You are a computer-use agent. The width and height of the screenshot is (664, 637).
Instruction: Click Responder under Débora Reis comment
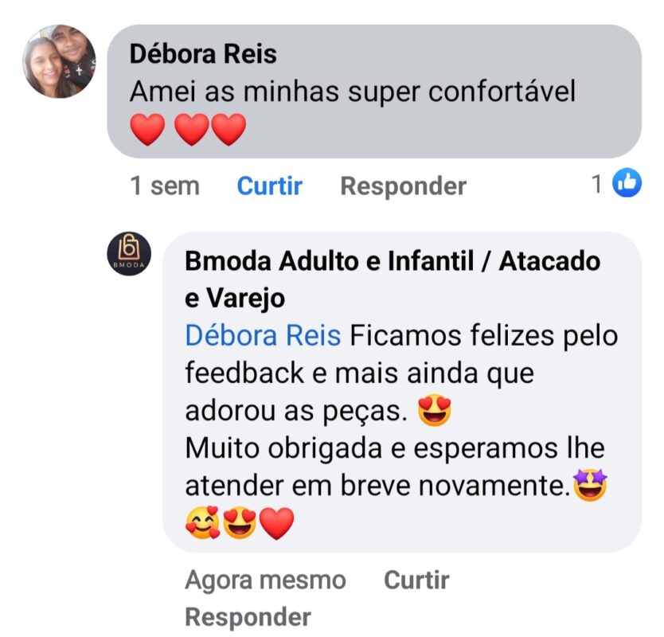click(x=403, y=186)
